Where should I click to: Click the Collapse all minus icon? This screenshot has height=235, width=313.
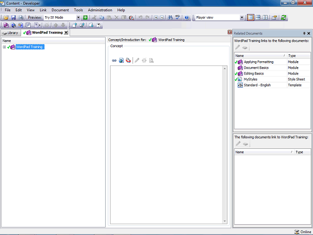click(162, 18)
